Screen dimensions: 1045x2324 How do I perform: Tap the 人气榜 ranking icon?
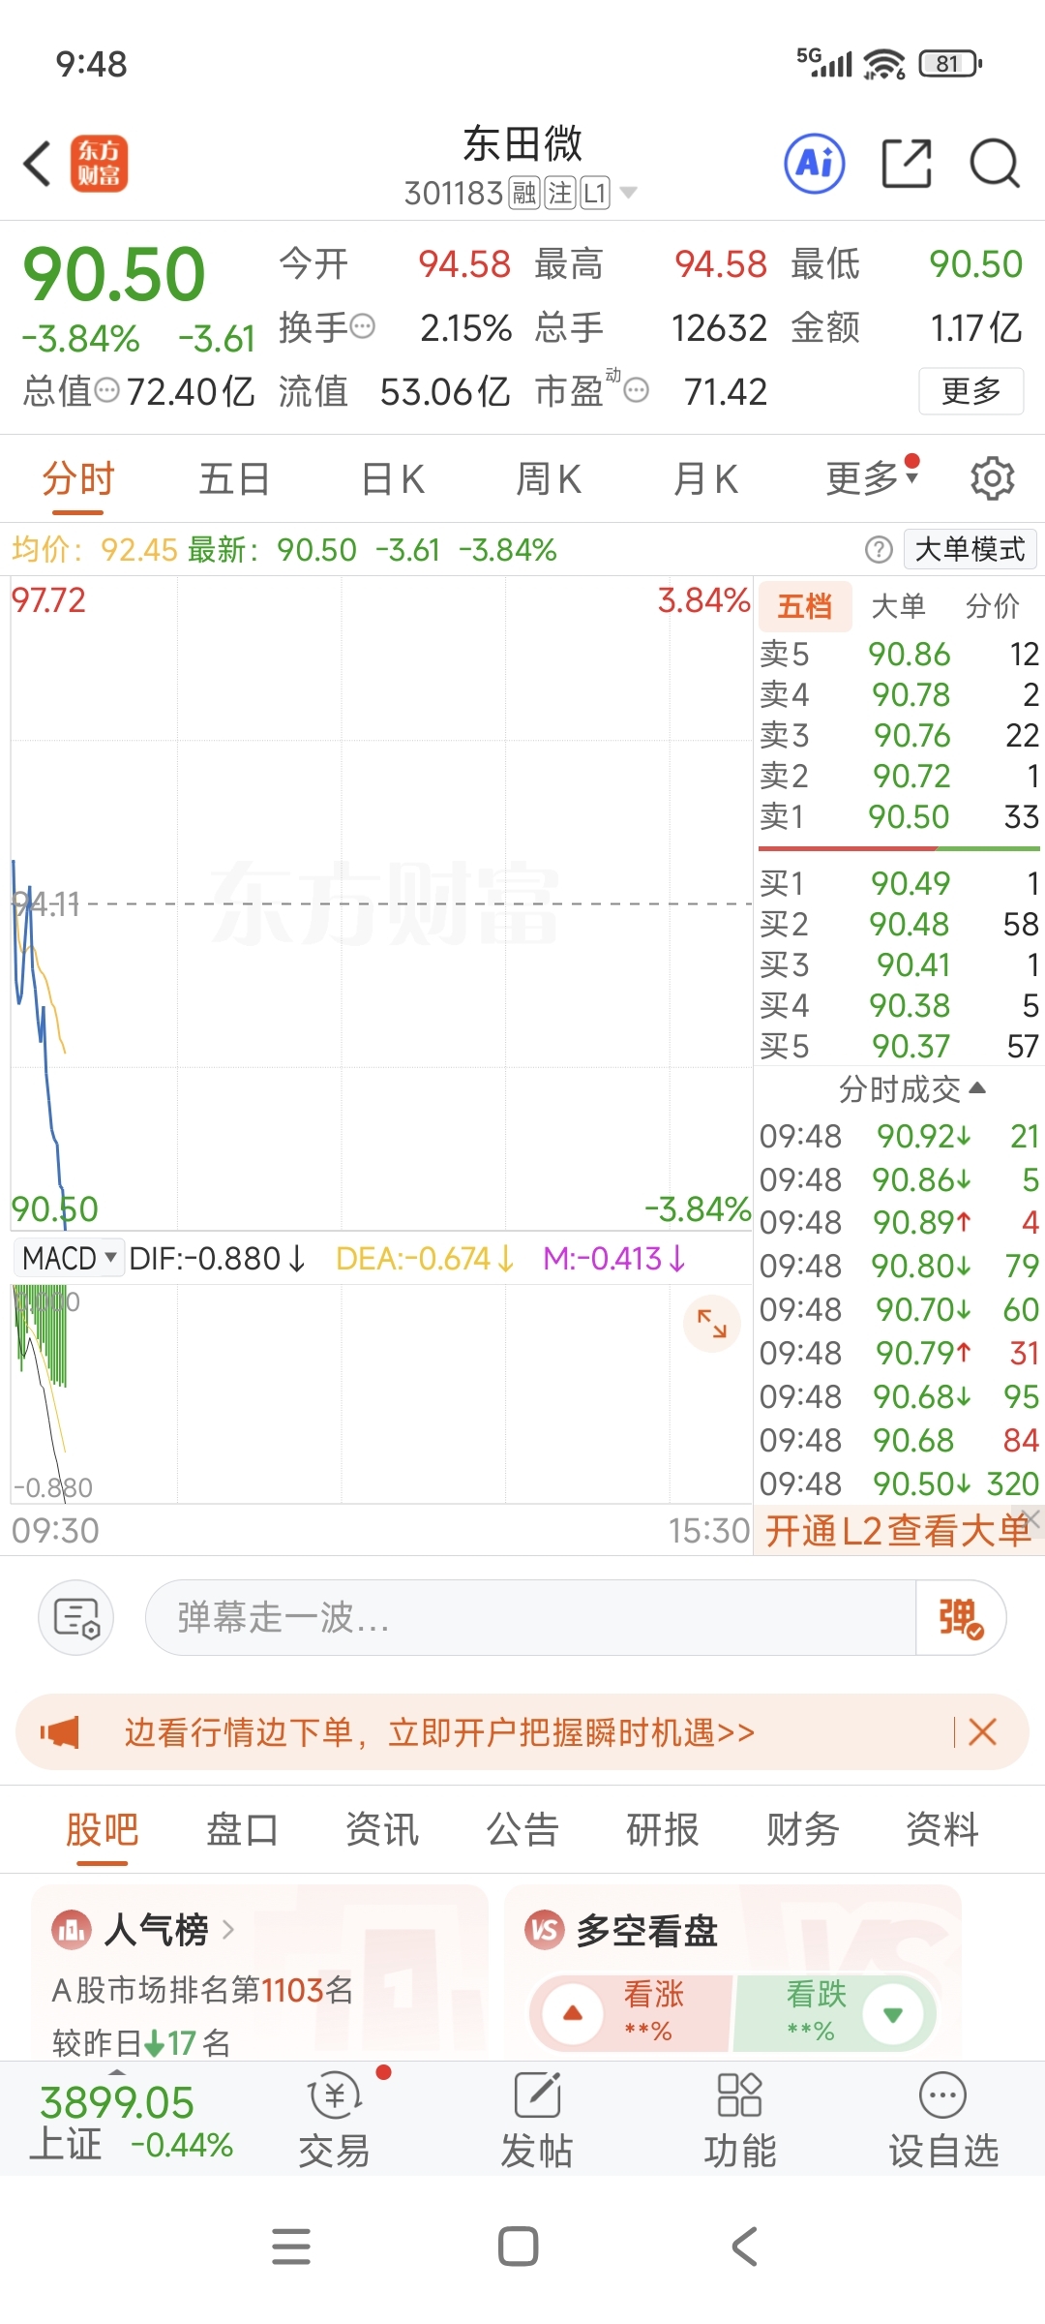pos(72,1930)
